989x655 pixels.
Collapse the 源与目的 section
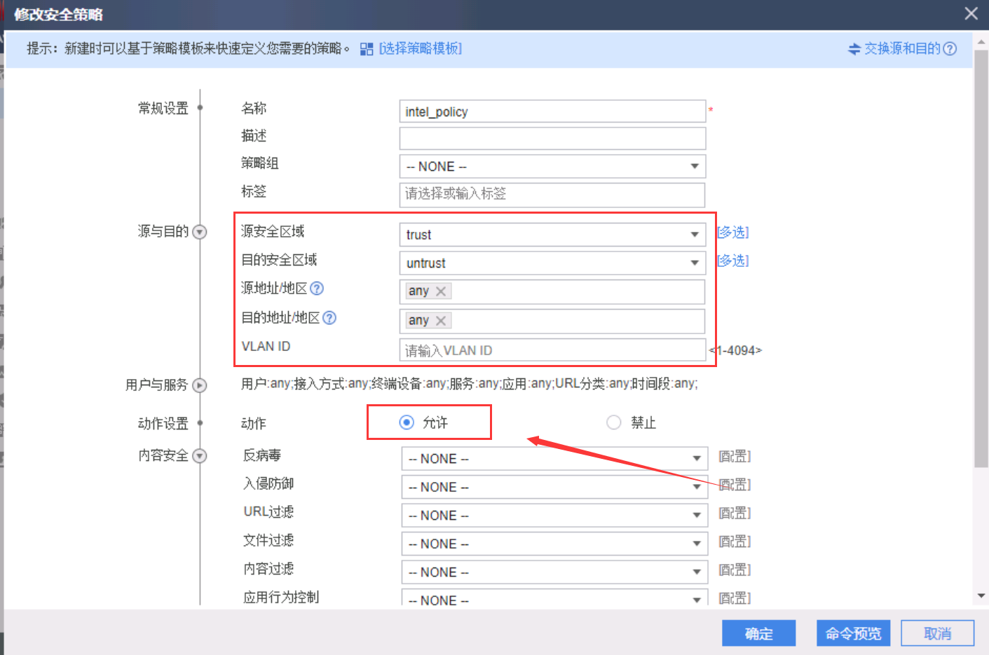point(200,232)
